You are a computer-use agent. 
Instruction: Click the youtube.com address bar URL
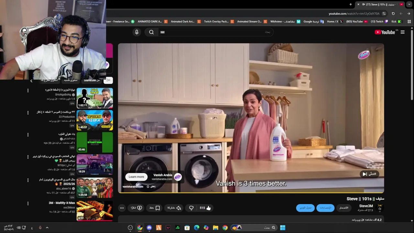click(x=354, y=14)
